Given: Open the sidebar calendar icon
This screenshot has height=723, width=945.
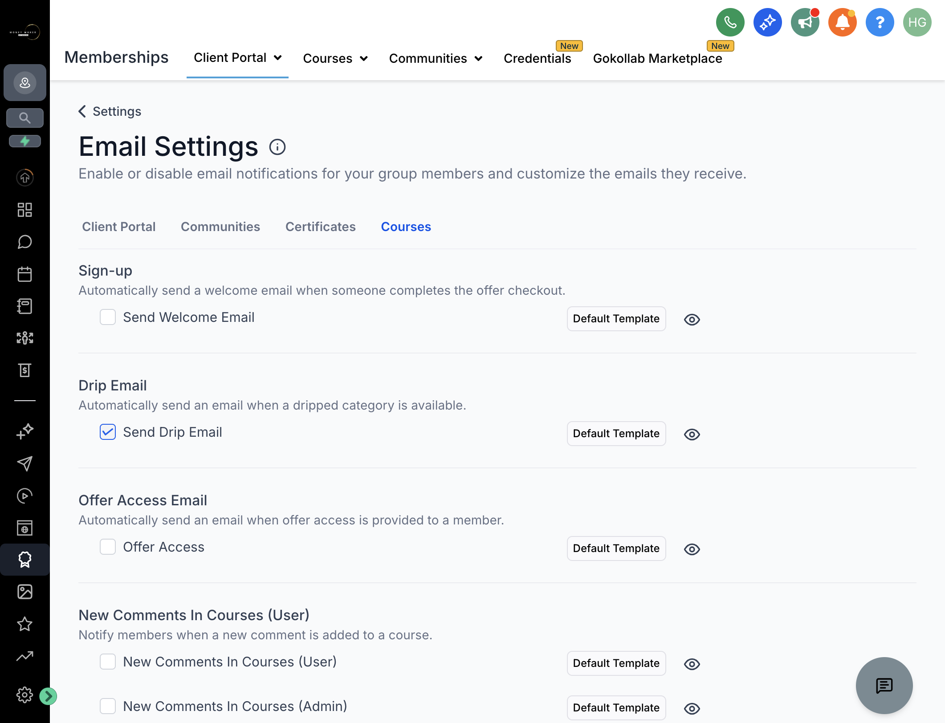Looking at the screenshot, I should click(25, 274).
